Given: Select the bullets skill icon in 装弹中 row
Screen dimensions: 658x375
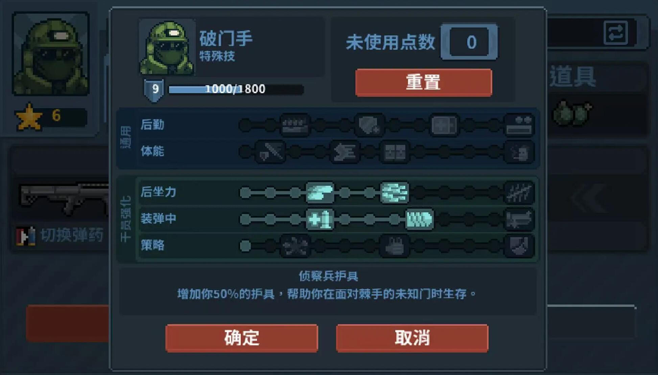Looking at the screenshot, I should pos(419,219).
